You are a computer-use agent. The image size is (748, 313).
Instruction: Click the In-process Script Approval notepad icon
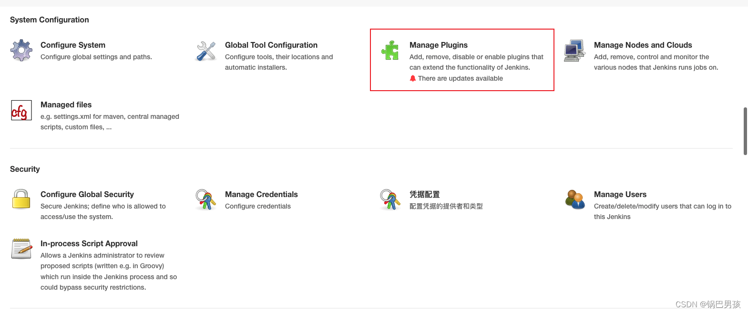pos(21,249)
